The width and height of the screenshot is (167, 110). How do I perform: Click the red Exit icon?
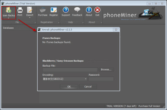(x=97, y=10)
